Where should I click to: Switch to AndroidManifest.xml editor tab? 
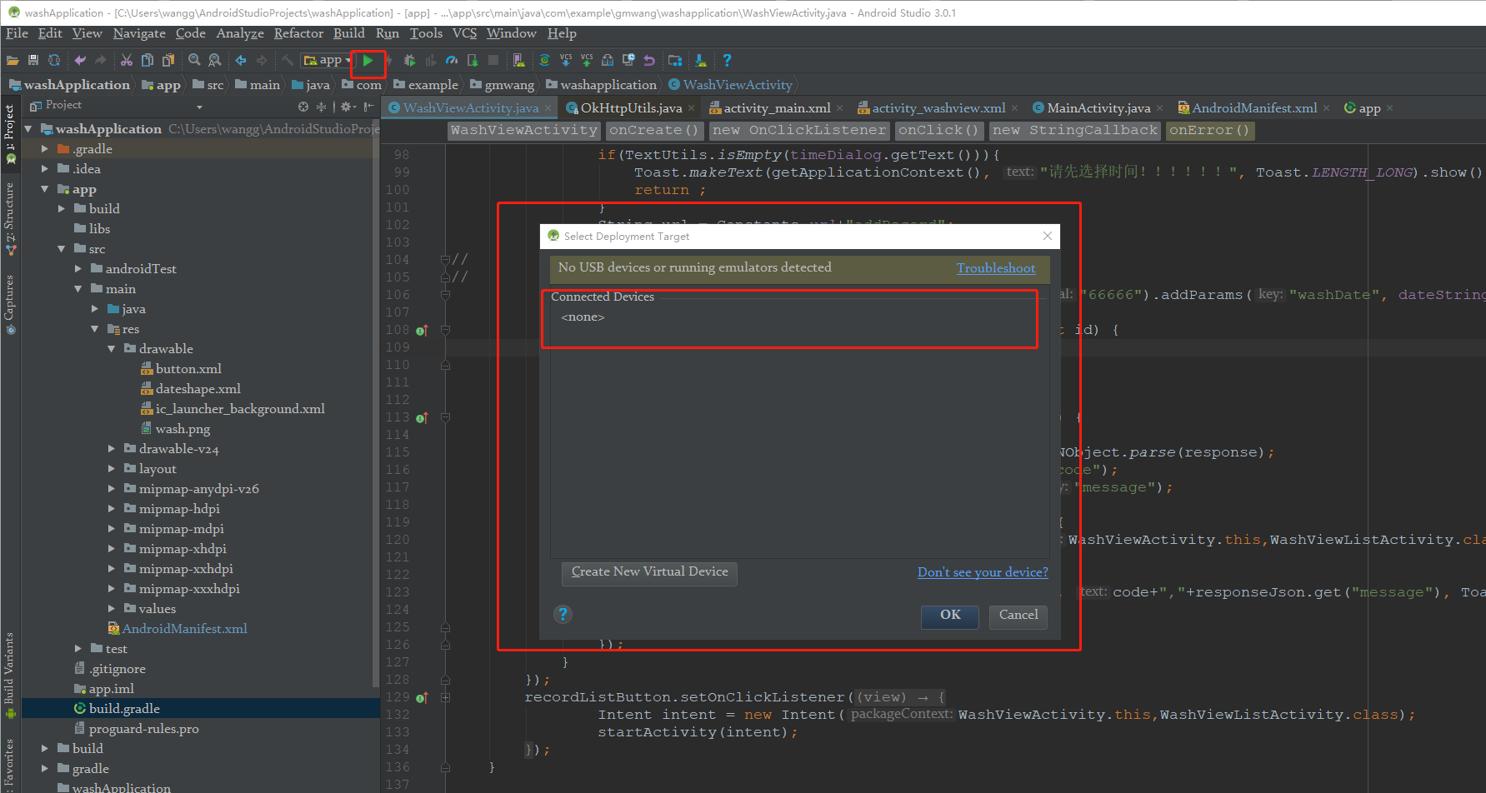point(1254,107)
